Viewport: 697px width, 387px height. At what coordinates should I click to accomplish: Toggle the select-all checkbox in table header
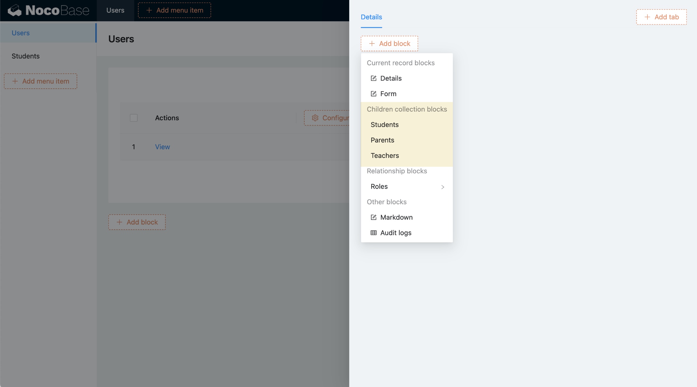pos(134,118)
